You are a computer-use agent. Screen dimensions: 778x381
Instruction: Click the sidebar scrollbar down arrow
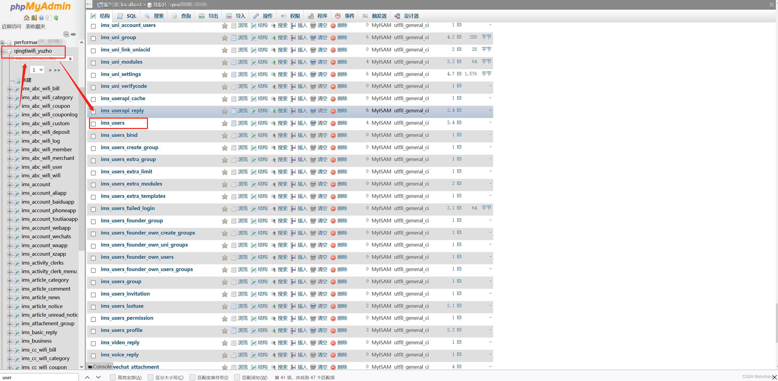[x=81, y=367]
